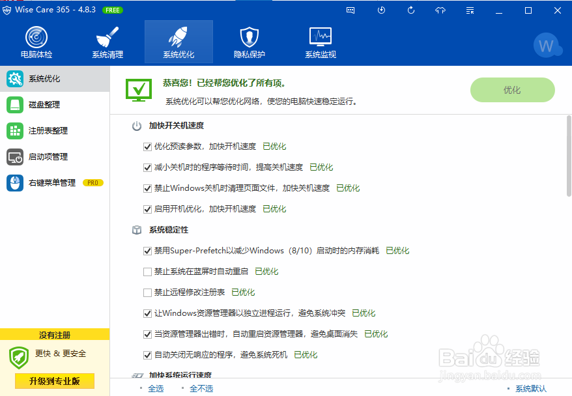Click the 全选 select all link
Viewport: 572px width, 396px height.
pos(156,389)
